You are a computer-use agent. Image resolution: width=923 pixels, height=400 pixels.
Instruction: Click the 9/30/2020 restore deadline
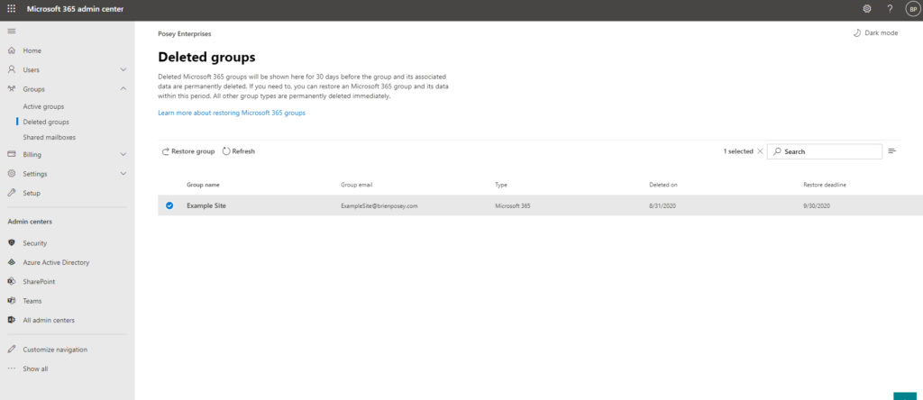tap(817, 206)
